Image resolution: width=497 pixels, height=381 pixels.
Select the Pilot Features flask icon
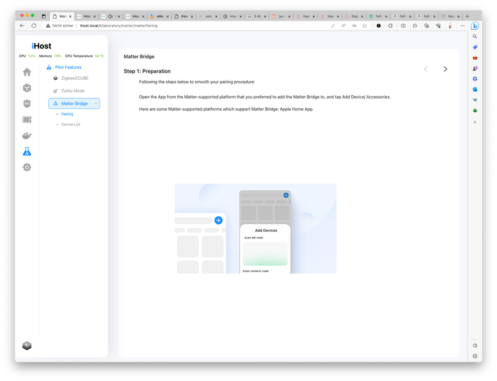[27, 151]
